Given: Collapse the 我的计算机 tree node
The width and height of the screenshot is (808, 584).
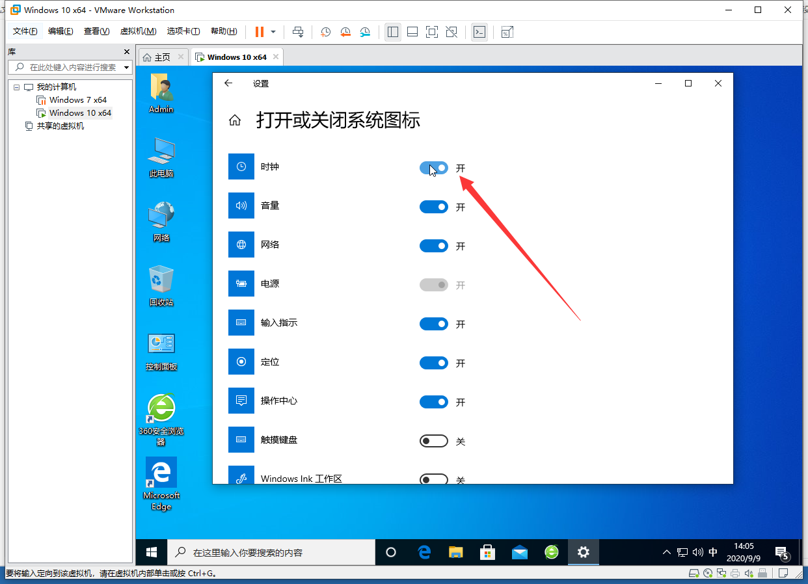Looking at the screenshot, I should coord(16,87).
